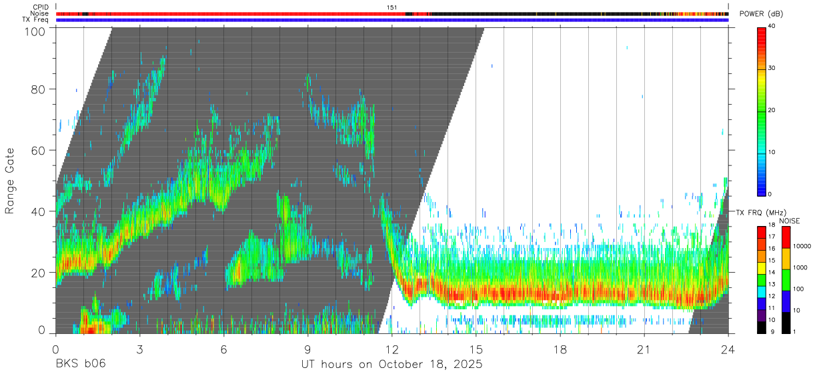Click the 40 label on power scale
Viewport: 819px width, 378px height.
772,26
